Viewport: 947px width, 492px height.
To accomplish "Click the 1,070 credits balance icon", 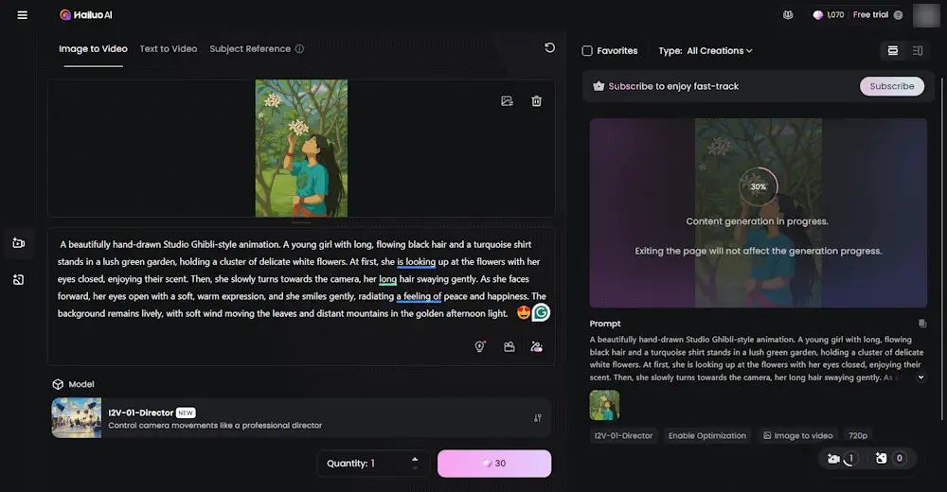I will [x=818, y=15].
